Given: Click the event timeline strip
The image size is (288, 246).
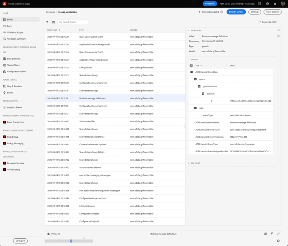Looking at the screenshot, I should [x=68, y=241].
